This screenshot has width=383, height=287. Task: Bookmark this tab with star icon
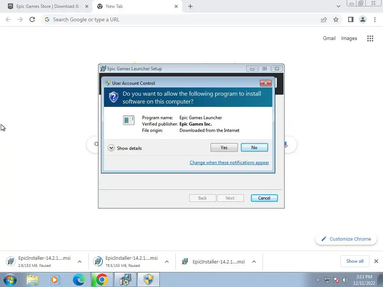coord(336,19)
